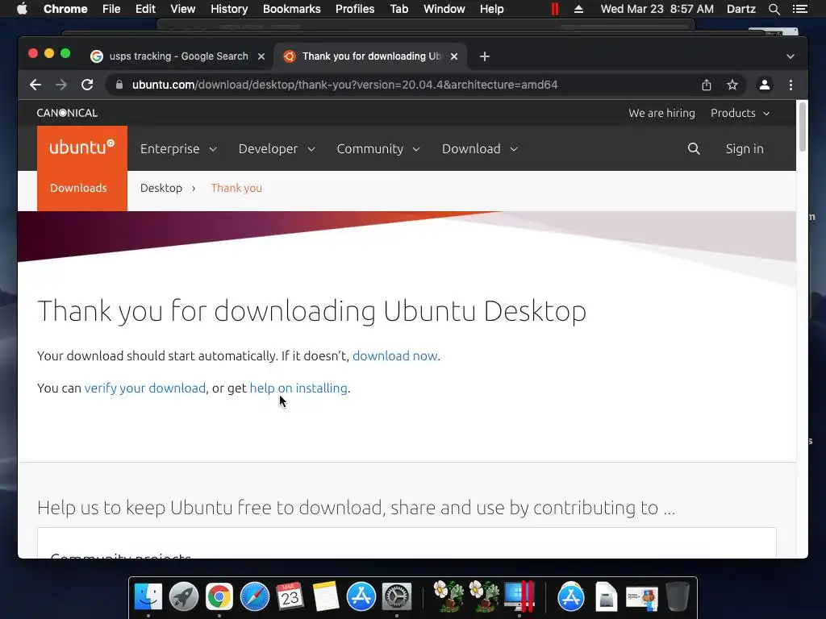The image size is (826, 619).
Task: Click the browser forward arrow
Action: 61,85
